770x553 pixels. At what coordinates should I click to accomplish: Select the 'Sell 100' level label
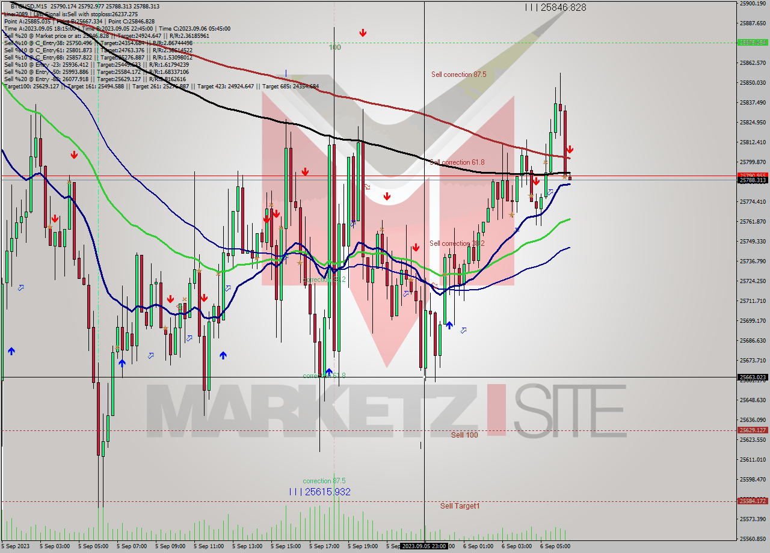pyautogui.click(x=464, y=435)
